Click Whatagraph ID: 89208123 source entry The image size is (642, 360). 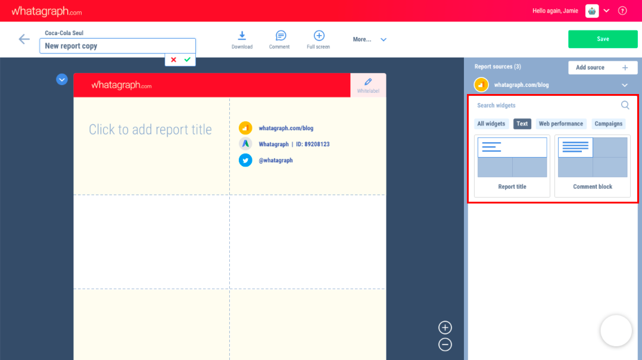pos(294,144)
